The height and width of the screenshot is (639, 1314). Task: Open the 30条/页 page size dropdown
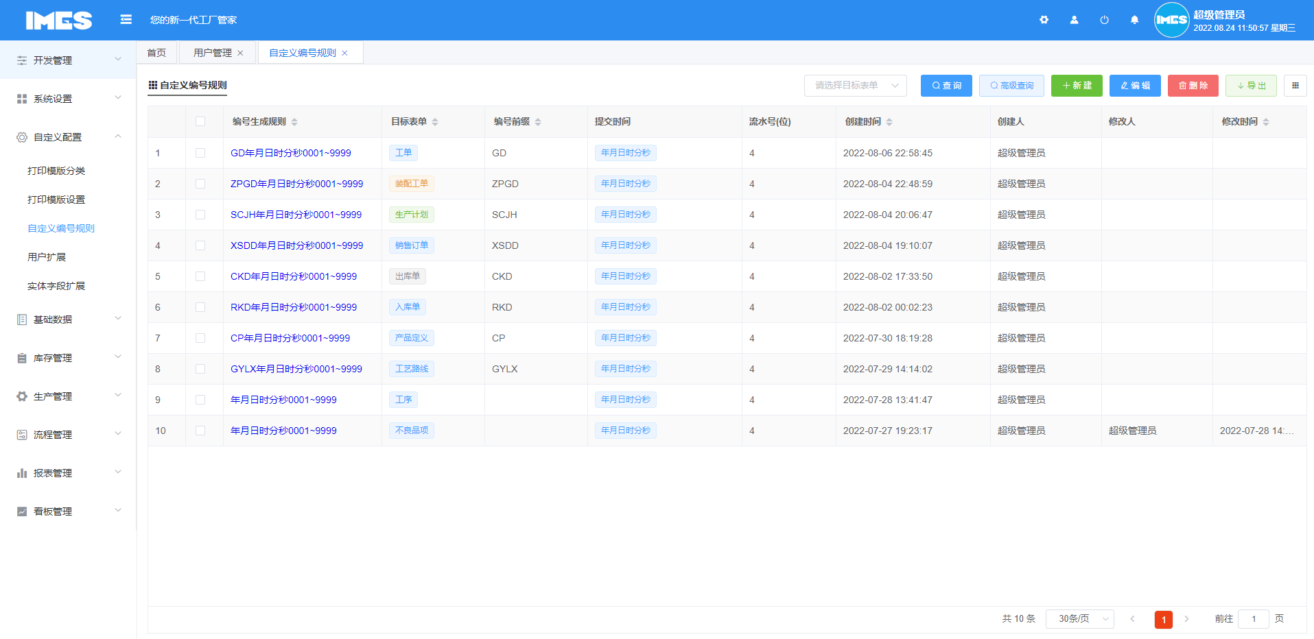coord(1079,619)
